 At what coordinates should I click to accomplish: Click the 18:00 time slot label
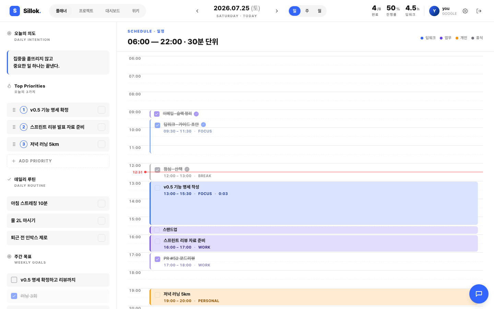(135, 273)
